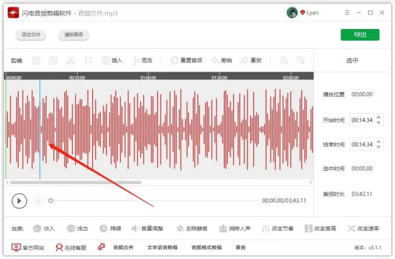Click the 播放位置 value 00:00.00

[x=362, y=94]
